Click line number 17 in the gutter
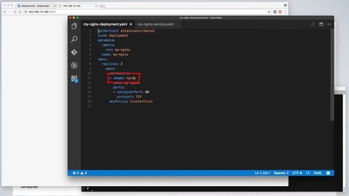Image resolution: width=349 pixels, height=196 pixels. tap(89, 106)
